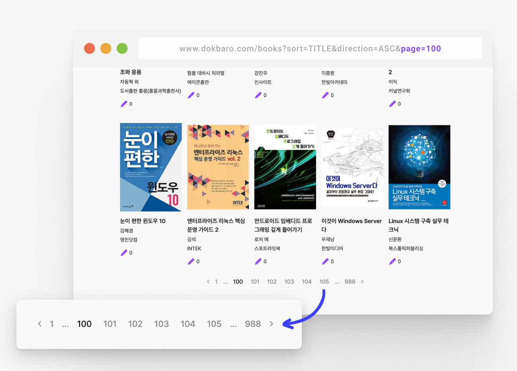
Task: Go to previous page arrow in browser pagination
Action: pos(208,281)
